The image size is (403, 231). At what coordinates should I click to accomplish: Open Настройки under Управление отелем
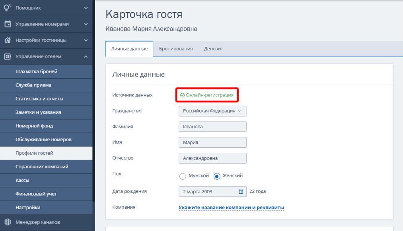click(46, 208)
